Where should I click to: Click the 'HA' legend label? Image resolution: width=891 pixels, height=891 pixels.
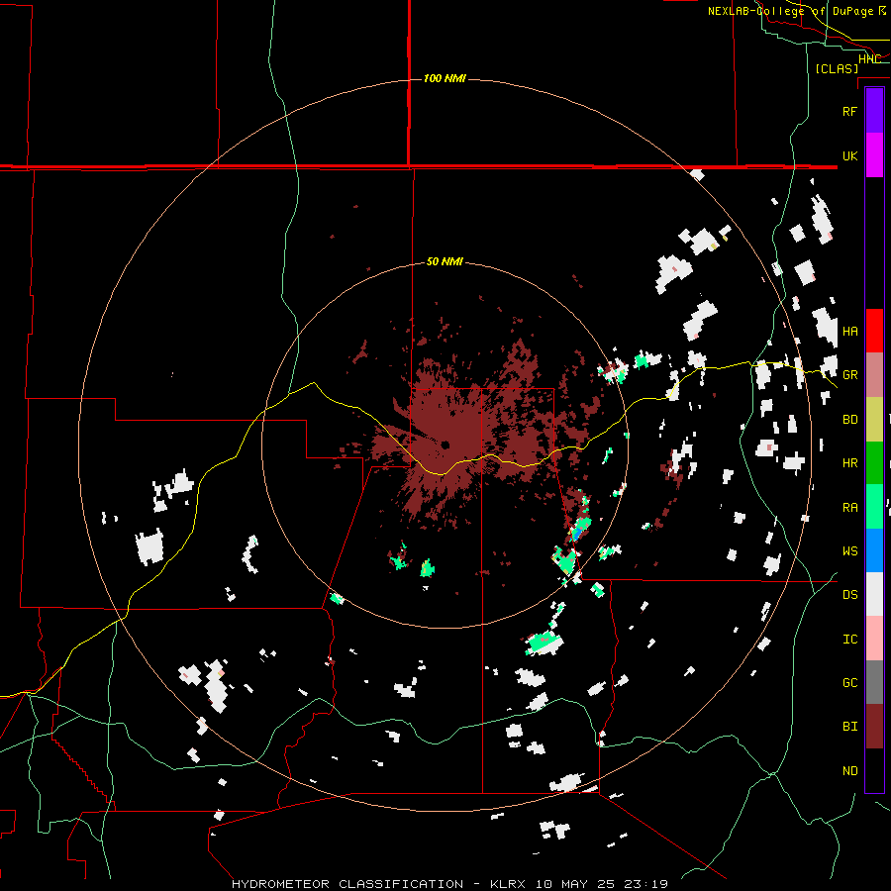[x=850, y=332]
